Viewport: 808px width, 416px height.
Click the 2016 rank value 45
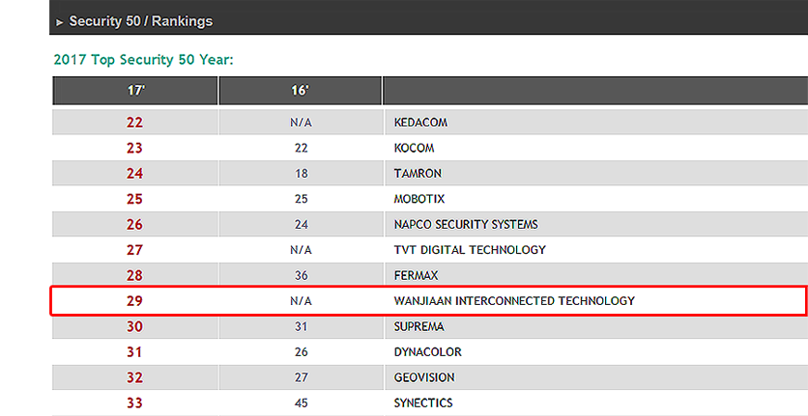tap(301, 402)
